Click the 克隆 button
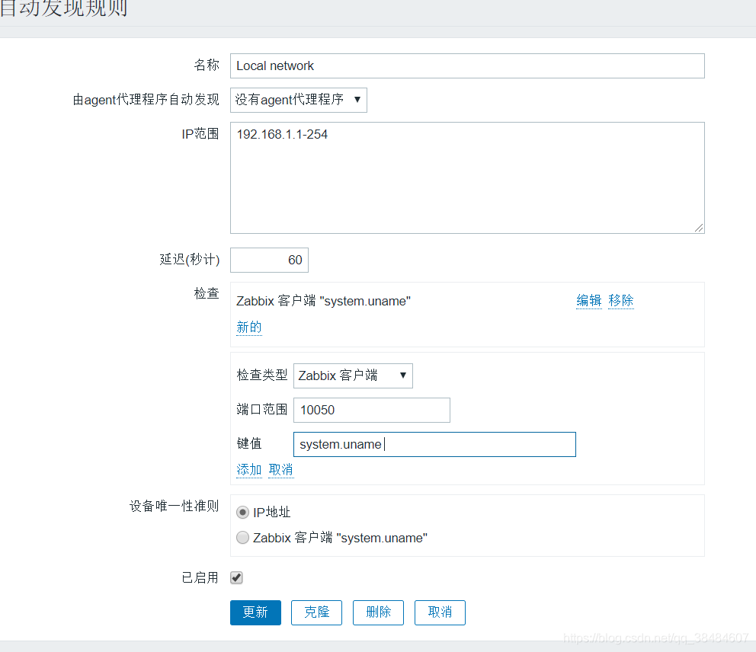 coord(316,612)
